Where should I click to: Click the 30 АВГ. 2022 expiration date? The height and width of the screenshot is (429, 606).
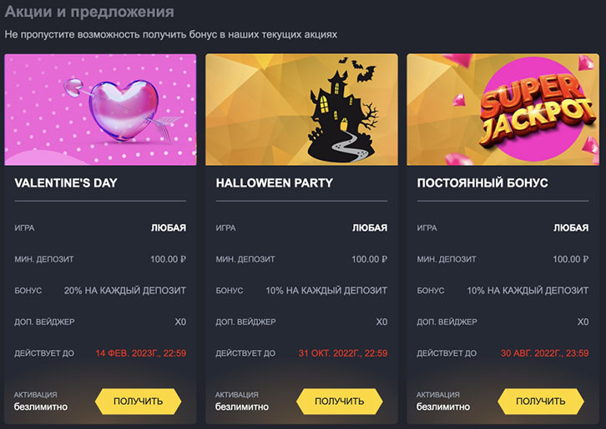[543, 353]
